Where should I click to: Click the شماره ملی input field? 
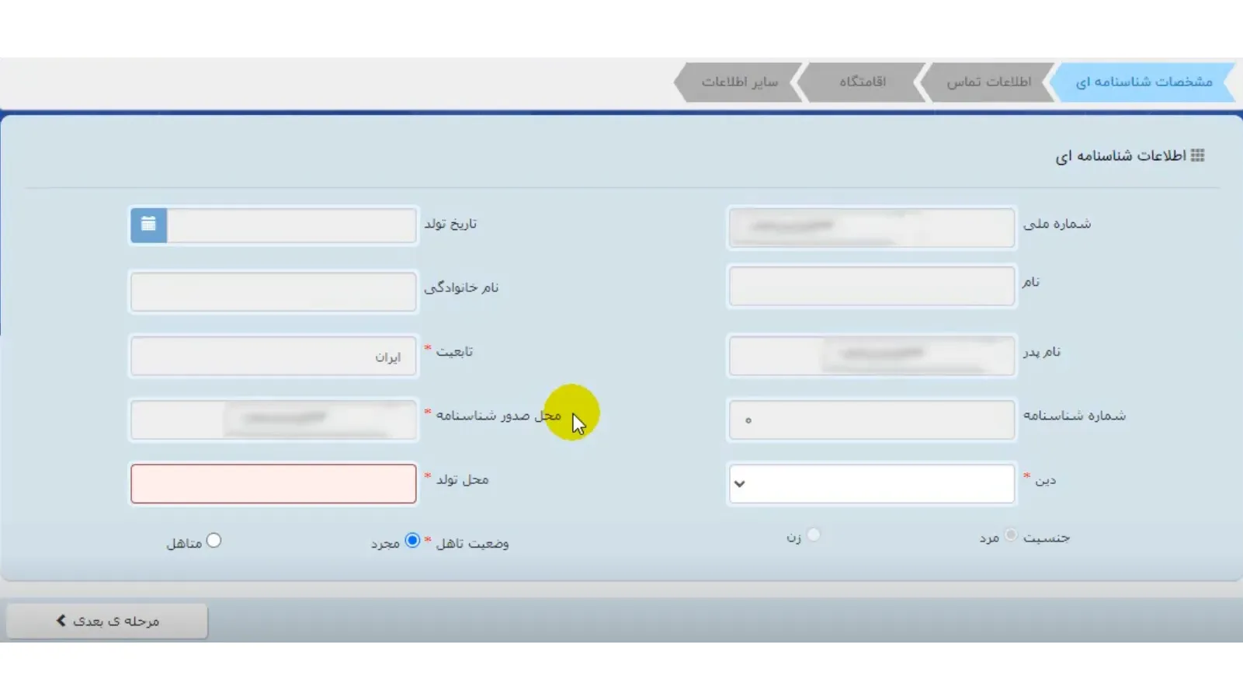pos(871,228)
